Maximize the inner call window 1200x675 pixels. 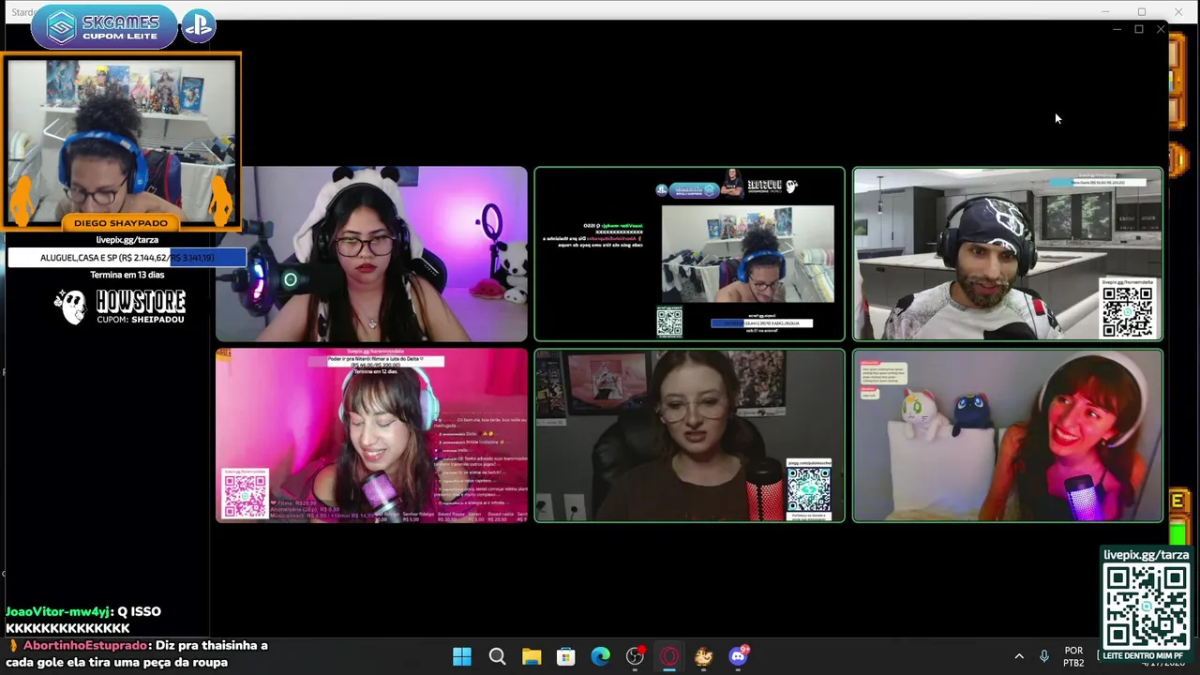(x=1139, y=30)
